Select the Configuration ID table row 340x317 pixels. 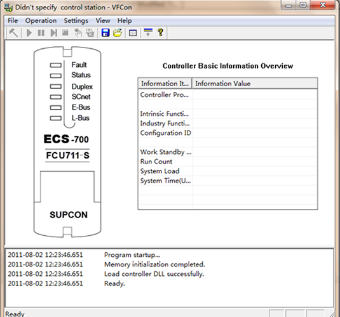pyautogui.click(x=228, y=133)
